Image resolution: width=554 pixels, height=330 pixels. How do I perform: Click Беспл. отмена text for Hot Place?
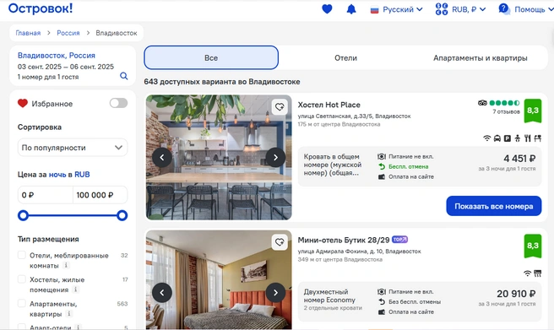coord(409,166)
